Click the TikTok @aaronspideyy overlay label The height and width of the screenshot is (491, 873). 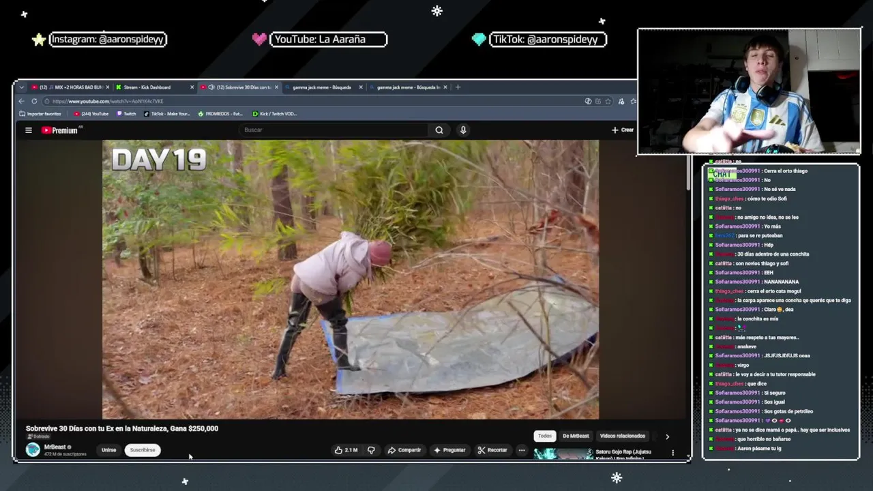click(x=548, y=40)
